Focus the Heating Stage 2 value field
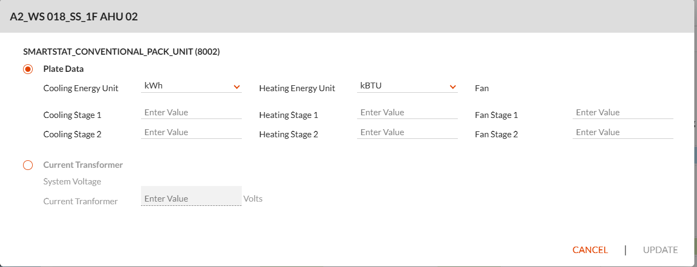697x267 pixels. 407,132
